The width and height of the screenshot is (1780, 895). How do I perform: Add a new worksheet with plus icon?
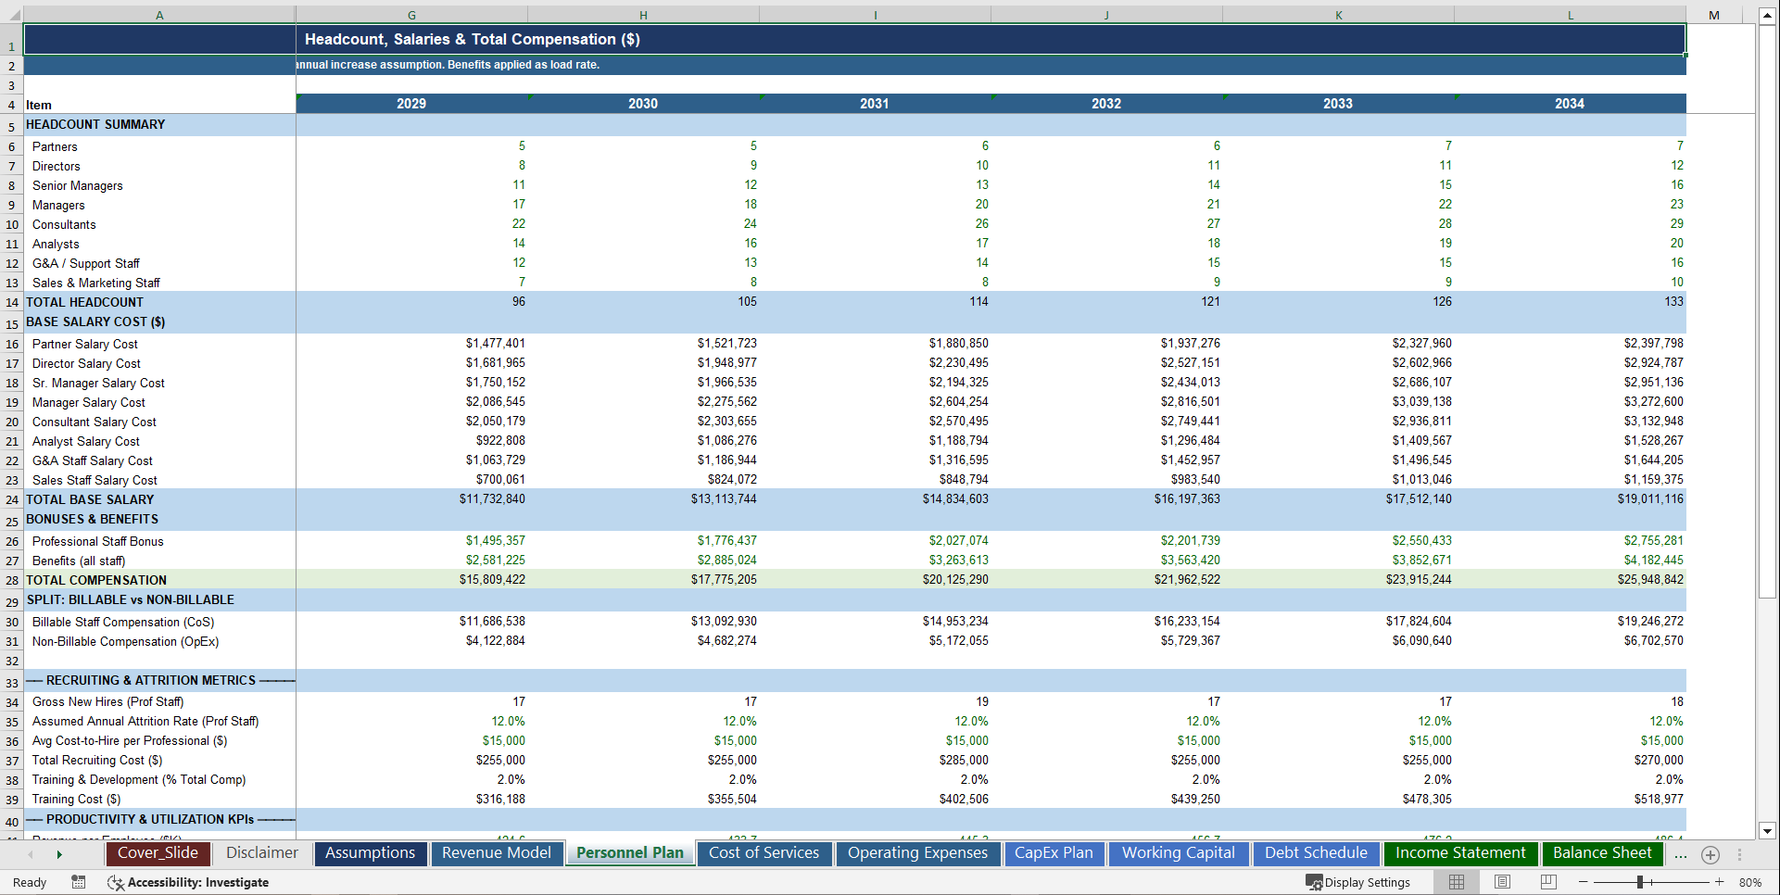pyautogui.click(x=1710, y=853)
